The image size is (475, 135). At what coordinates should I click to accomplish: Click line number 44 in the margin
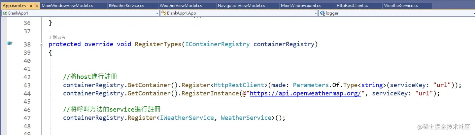pos(27,93)
